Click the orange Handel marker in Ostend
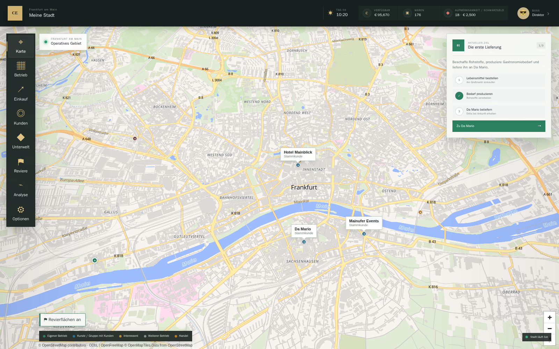559x349 pixels. point(420,212)
